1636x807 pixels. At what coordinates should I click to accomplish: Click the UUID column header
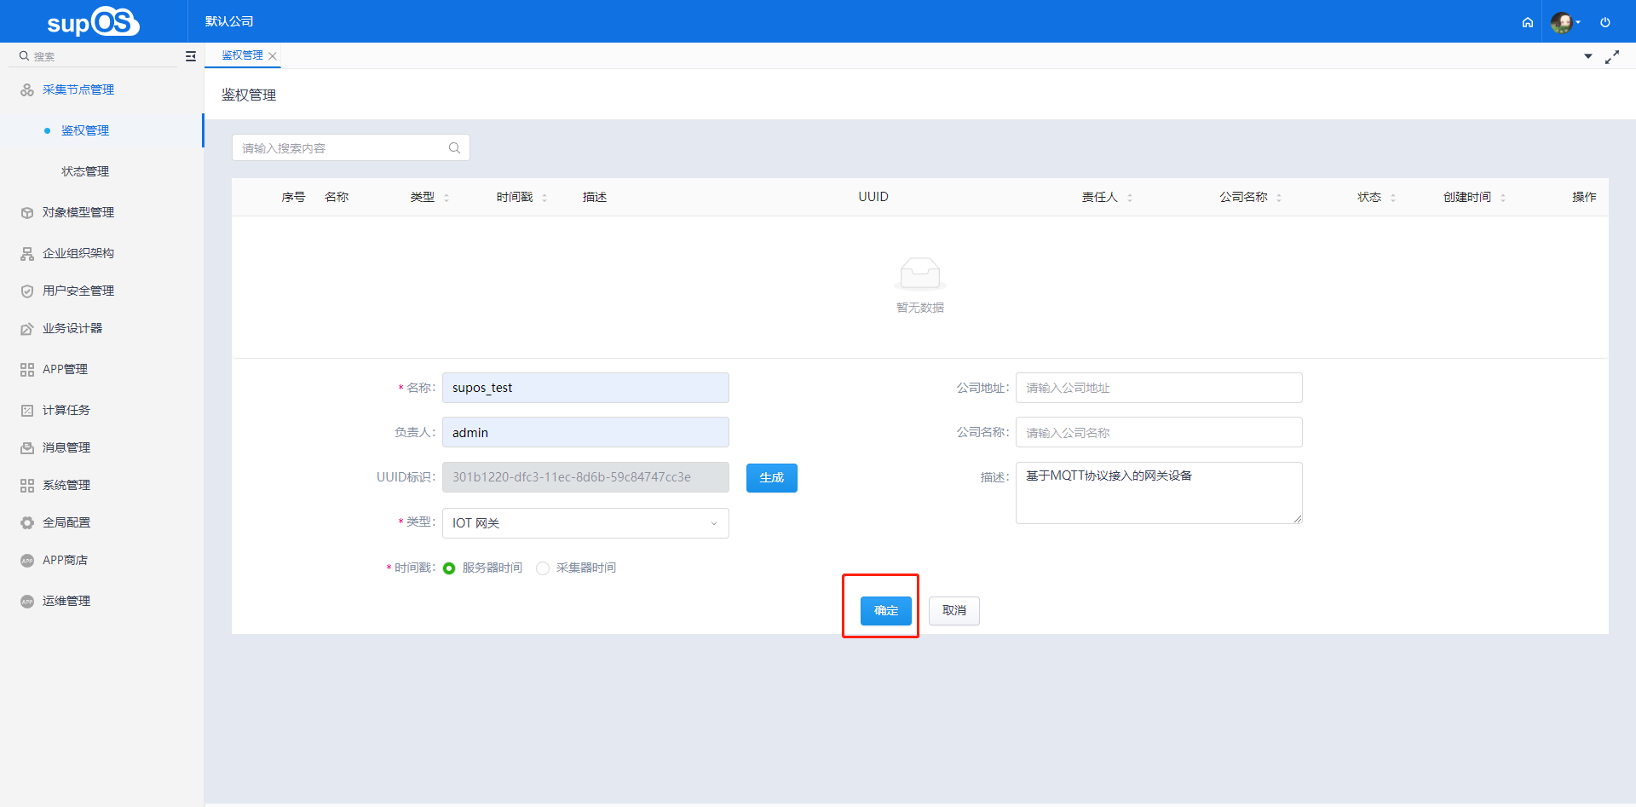coord(873,197)
